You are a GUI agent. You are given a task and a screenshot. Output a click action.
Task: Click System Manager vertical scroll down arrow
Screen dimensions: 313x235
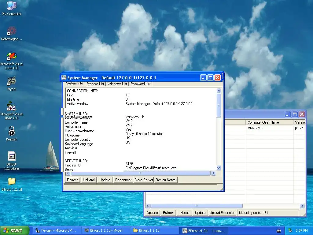(219, 168)
